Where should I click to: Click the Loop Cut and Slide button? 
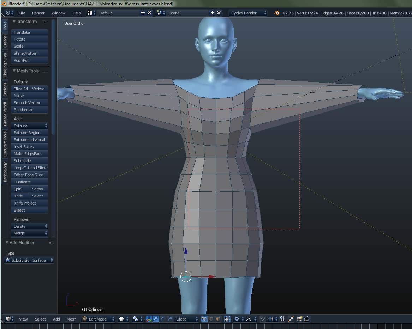pos(30,168)
